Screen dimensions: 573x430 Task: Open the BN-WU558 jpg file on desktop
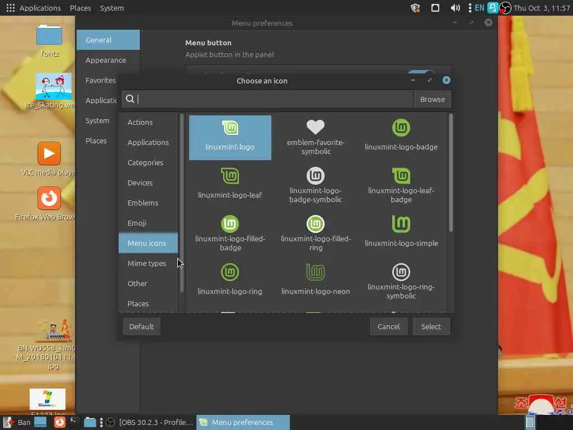click(53, 345)
